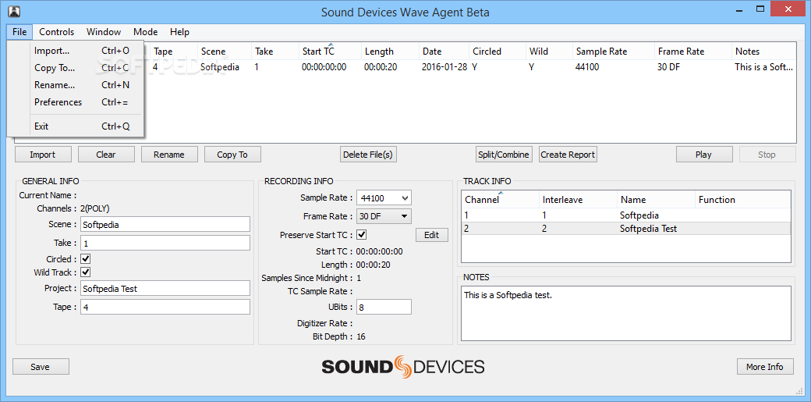Image resolution: width=811 pixels, height=402 pixels.
Task: Click the Copy To button
Action: pyautogui.click(x=232, y=155)
